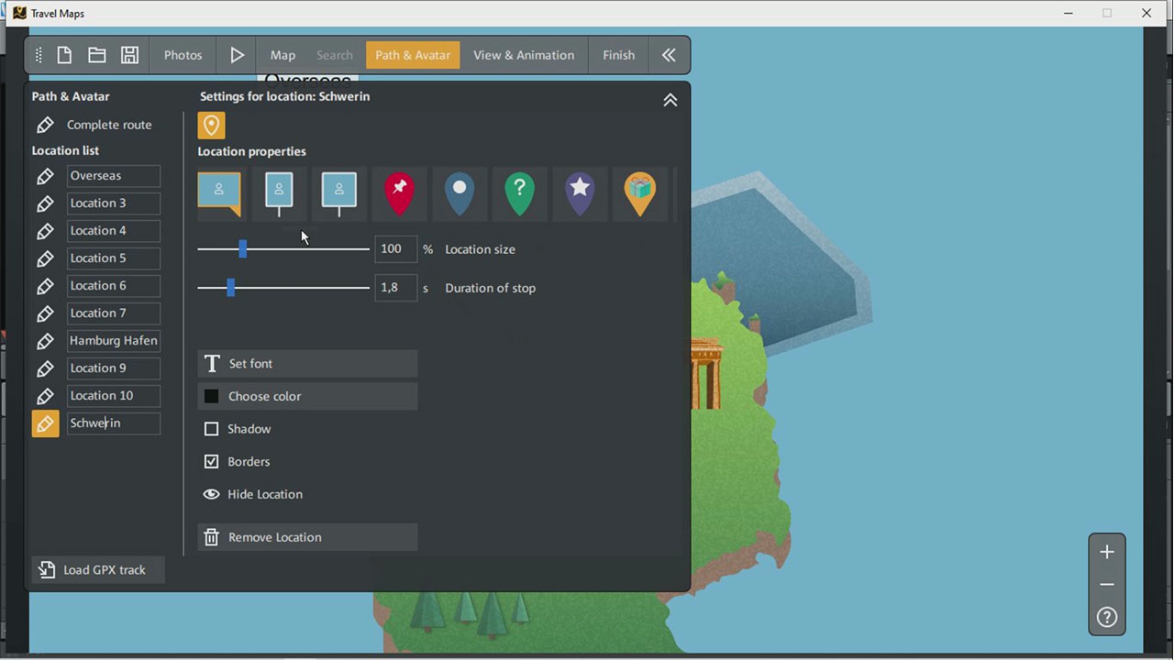This screenshot has height=660, width=1174.
Task: Uncheck the Borders checkbox
Action: coord(212,462)
